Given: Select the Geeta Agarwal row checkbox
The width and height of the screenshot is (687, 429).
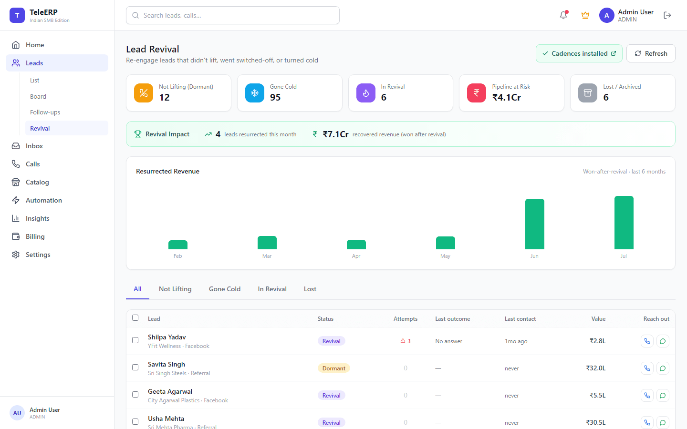Looking at the screenshot, I should tap(135, 395).
